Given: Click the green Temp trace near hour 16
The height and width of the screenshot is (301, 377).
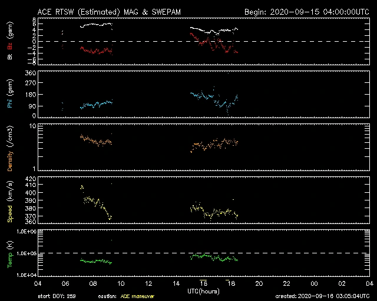Looking at the screenshot, I should [x=204, y=256].
